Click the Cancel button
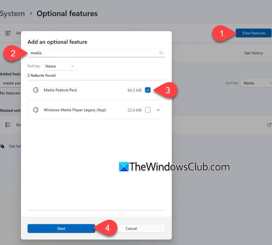Viewport: 272px width, 245px height. [x=131, y=229]
